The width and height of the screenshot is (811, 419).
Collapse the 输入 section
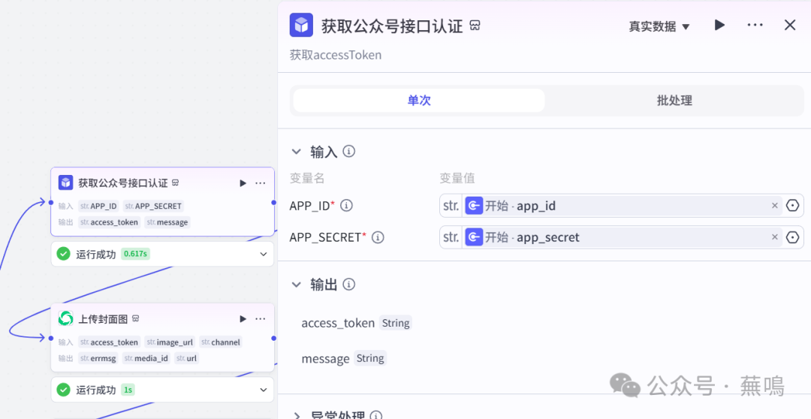tap(297, 152)
